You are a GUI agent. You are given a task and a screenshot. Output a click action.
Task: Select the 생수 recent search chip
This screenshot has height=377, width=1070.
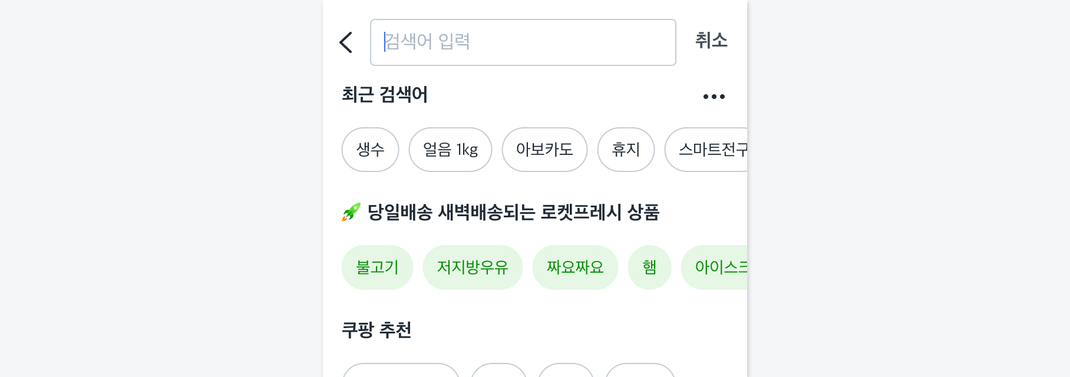click(x=370, y=150)
